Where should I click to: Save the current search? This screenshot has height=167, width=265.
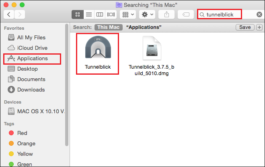click(245, 27)
